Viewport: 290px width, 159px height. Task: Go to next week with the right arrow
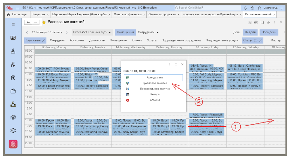(66, 32)
